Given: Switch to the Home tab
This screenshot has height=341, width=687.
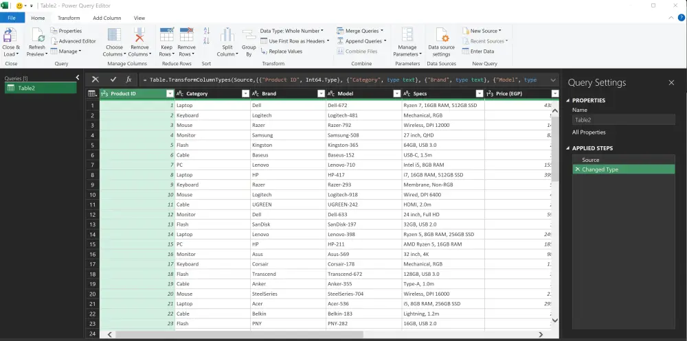Looking at the screenshot, I should click(x=38, y=18).
